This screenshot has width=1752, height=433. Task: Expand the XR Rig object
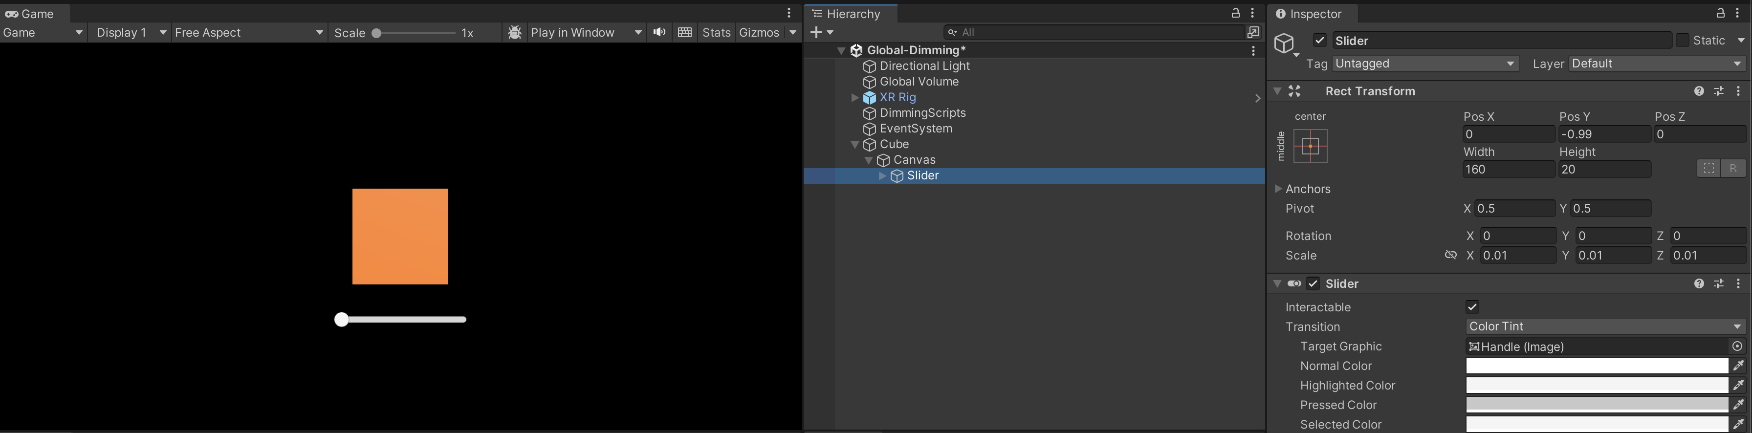pyautogui.click(x=855, y=97)
